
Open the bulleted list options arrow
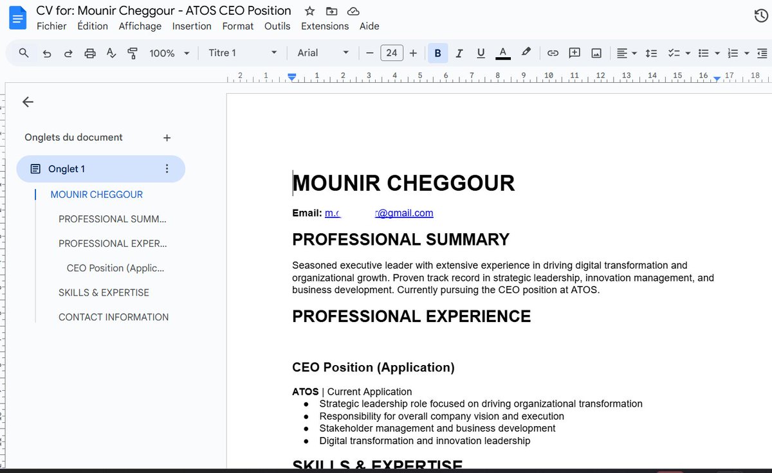[x=717, y=53]
